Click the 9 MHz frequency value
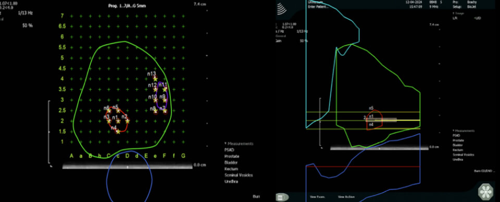500x202 pixels. [x=434, y=6]
